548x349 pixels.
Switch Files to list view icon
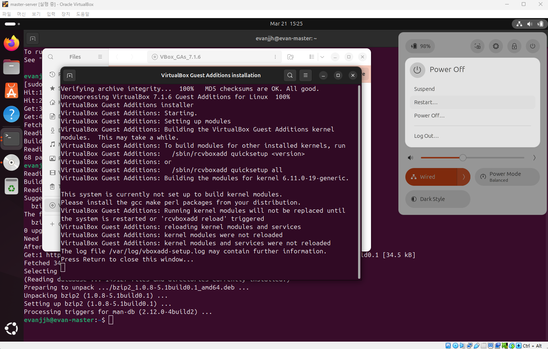[312, 57]
